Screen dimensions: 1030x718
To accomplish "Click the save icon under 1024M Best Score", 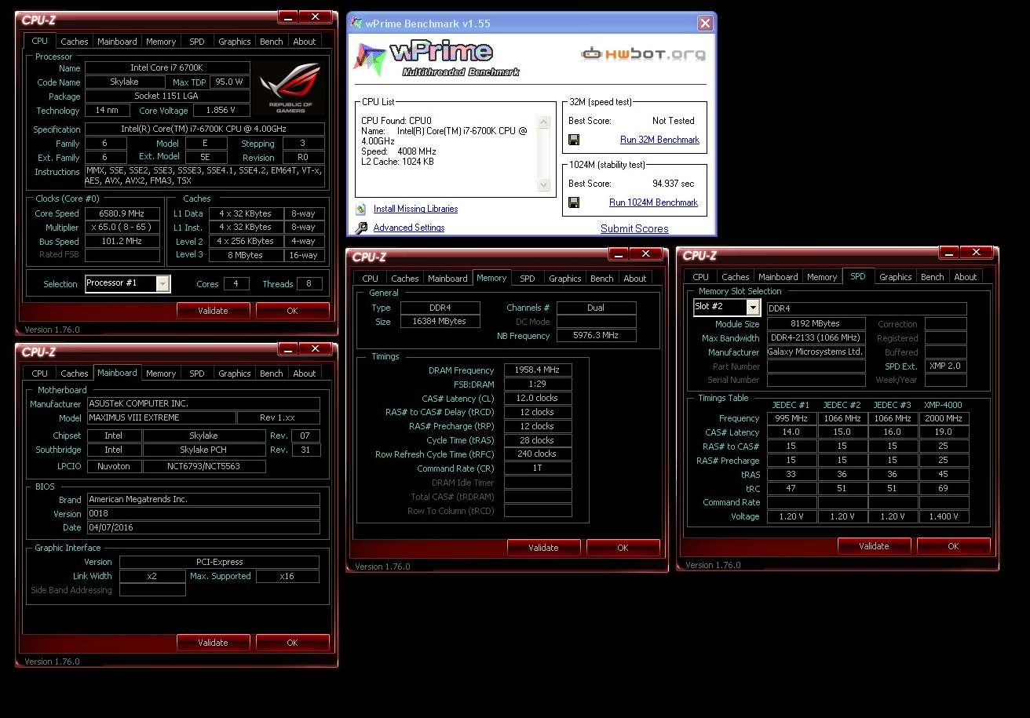I will pyautogui.click(x=574, y=202).
